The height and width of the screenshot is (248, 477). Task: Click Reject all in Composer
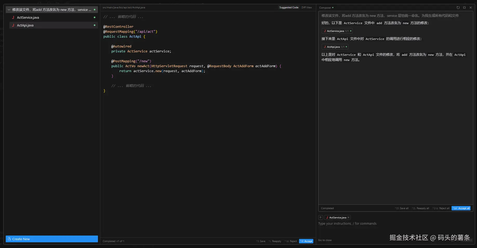[441, 208]
